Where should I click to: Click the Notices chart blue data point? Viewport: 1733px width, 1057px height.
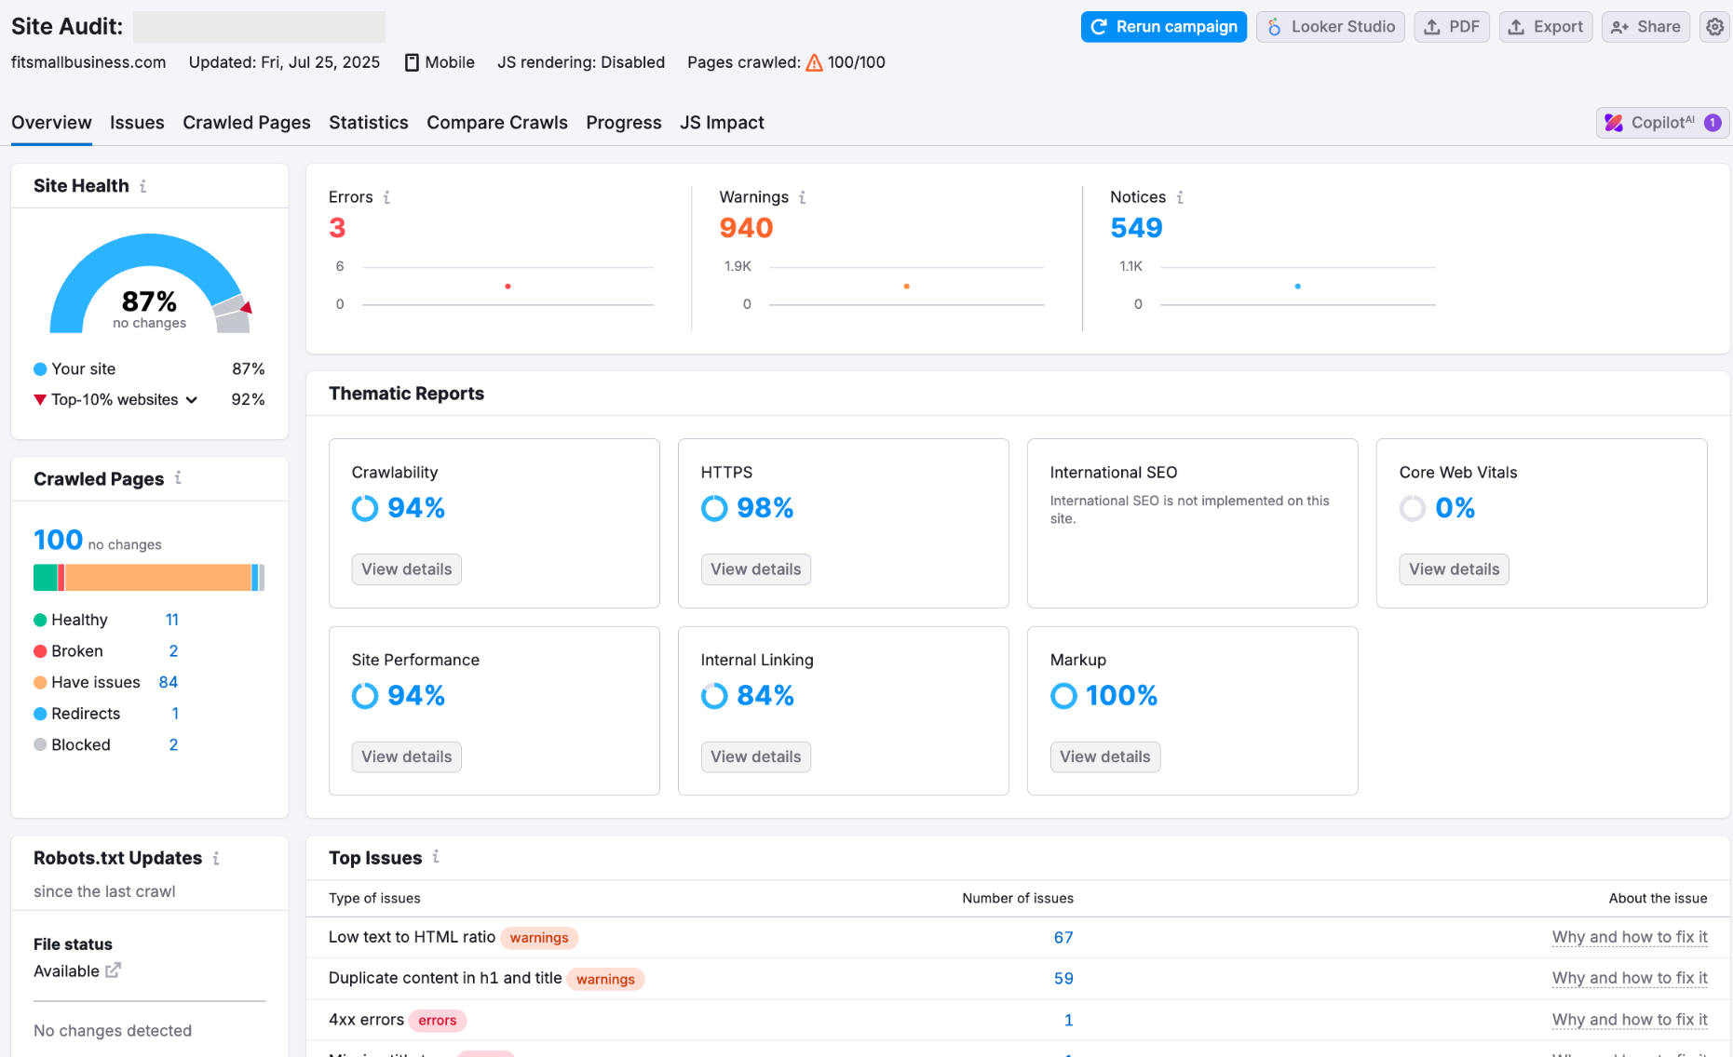pos(1297,287)
